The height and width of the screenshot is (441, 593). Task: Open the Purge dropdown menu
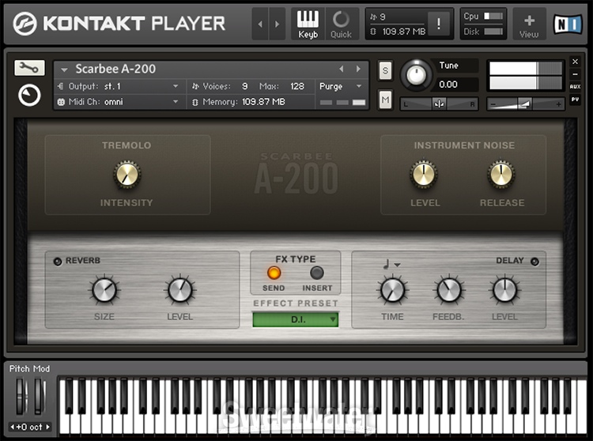(341, 86)
